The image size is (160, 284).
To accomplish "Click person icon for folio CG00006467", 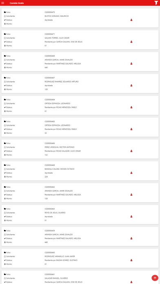I will coord(131,86).
